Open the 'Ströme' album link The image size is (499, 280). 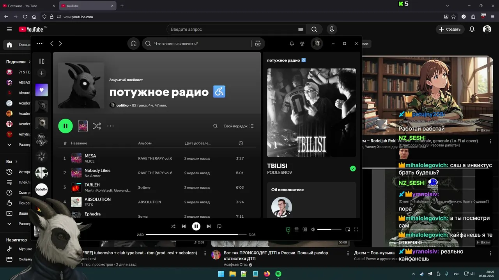click(x=144, y=187)
